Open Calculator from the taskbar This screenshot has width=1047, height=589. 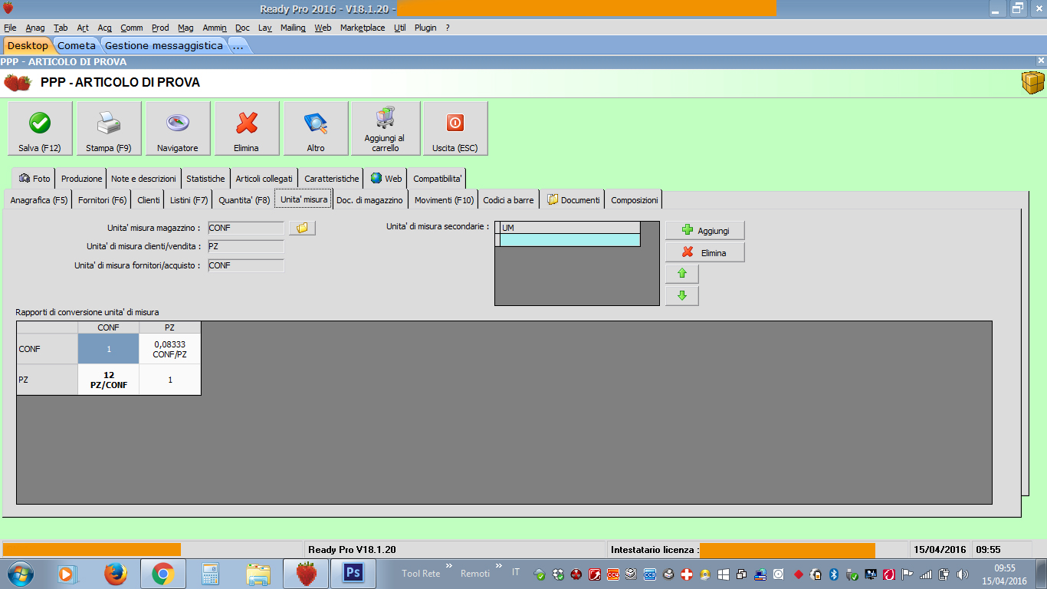pos(210,573)
